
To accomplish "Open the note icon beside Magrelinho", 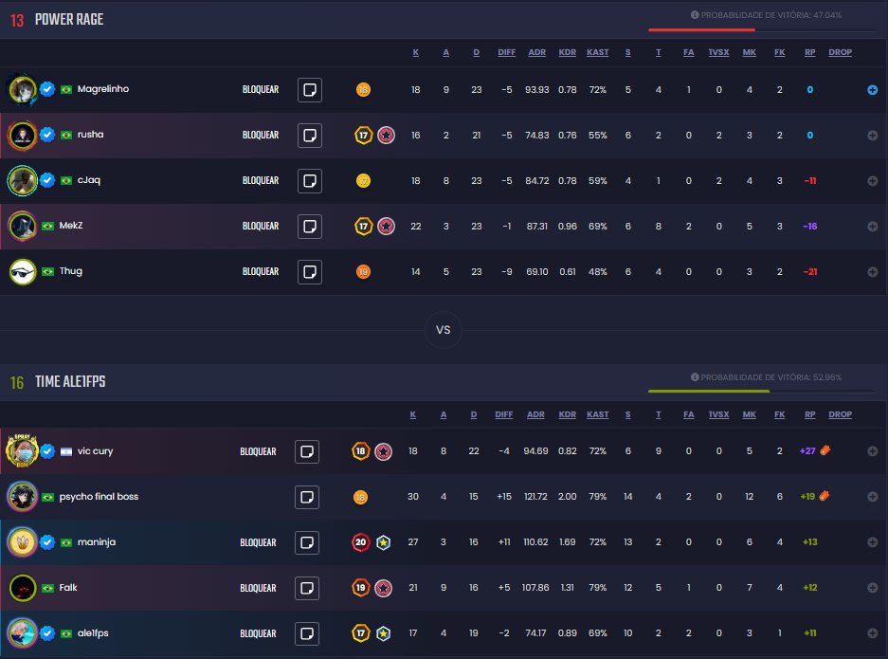I will point(310,89).
